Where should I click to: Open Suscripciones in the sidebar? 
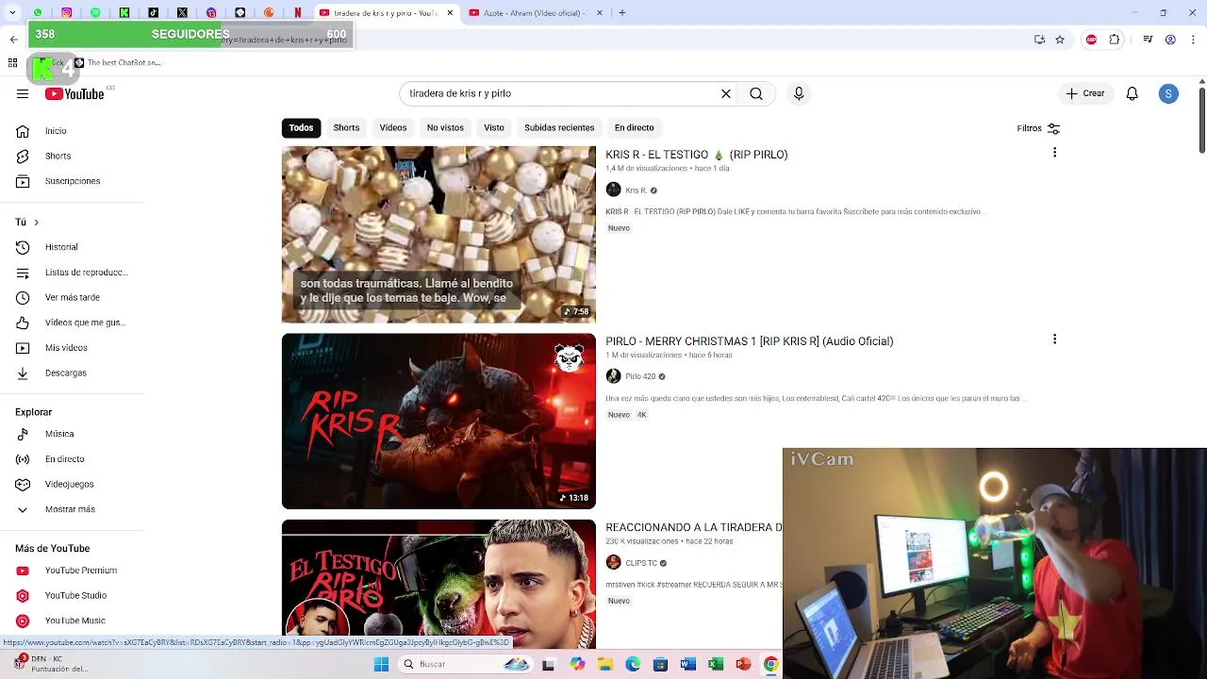[72, 181]
